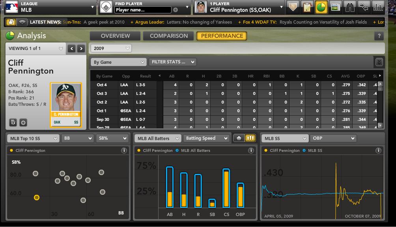Screen dimensions: 396x227
Task: Switch to the Comparison tab
Action: pos(169,36)
